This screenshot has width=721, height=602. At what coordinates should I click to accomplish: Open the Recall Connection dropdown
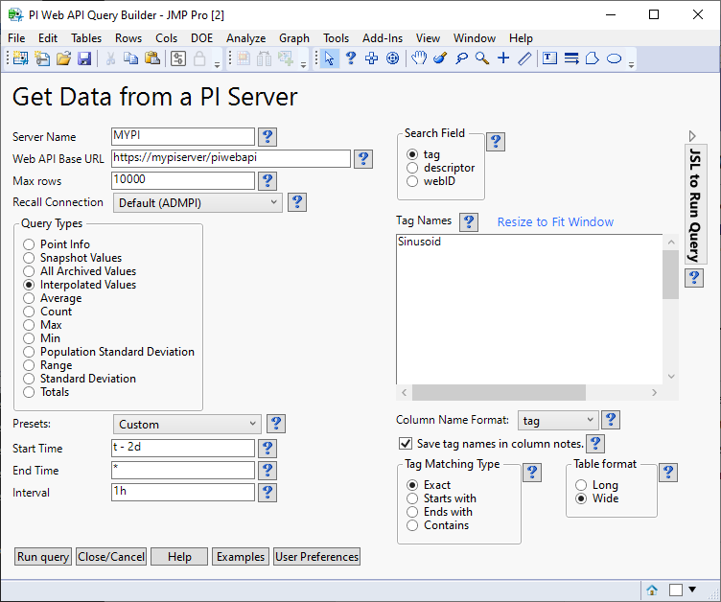(x=198, y=203)
